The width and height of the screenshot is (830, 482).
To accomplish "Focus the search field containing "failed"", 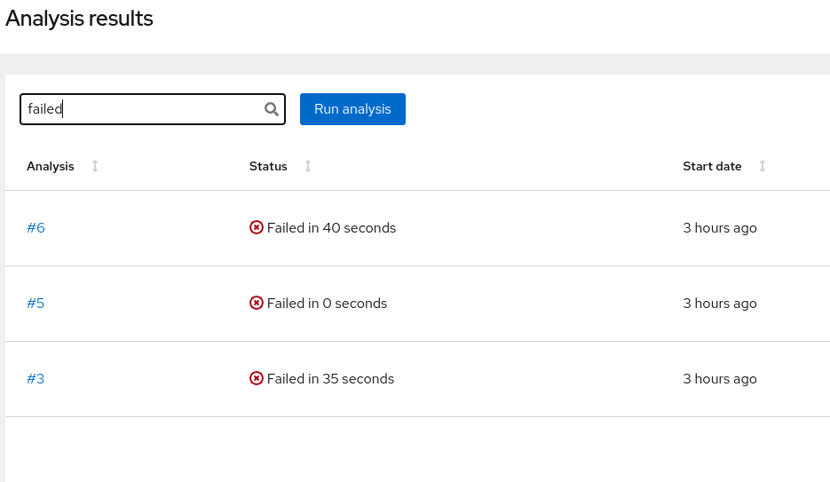I will [142, 109].
